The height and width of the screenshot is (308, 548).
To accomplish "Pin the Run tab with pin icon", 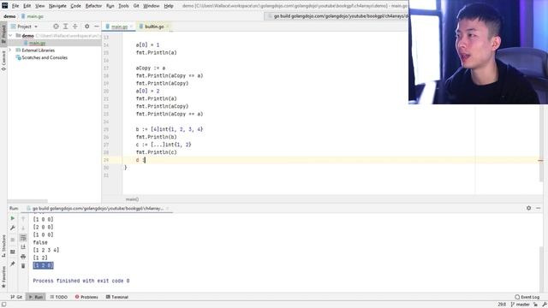I will [x=13, y=264].
